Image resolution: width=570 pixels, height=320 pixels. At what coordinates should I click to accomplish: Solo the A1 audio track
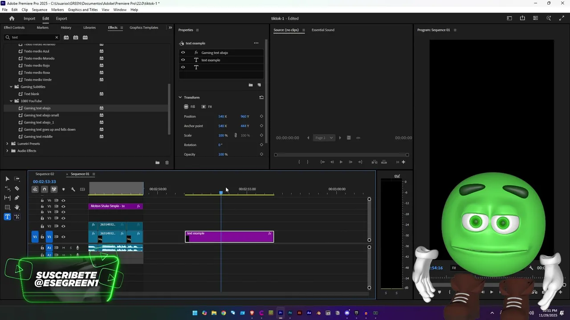70,248
